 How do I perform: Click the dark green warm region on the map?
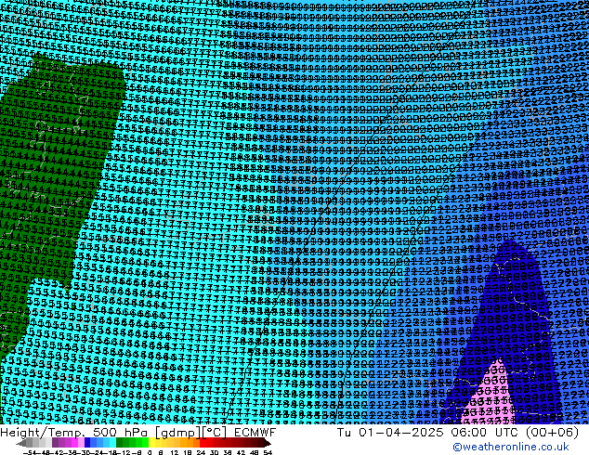[57, 169]
